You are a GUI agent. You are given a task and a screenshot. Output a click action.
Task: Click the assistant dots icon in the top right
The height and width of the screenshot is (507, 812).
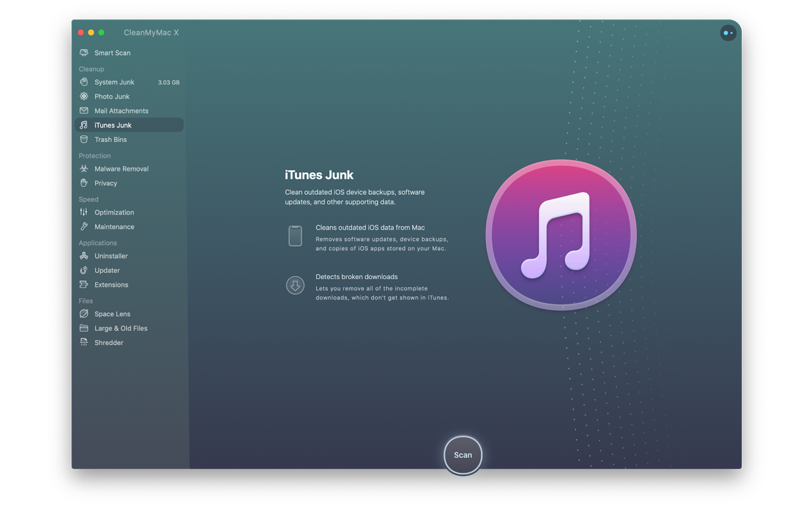pos(728,33)
